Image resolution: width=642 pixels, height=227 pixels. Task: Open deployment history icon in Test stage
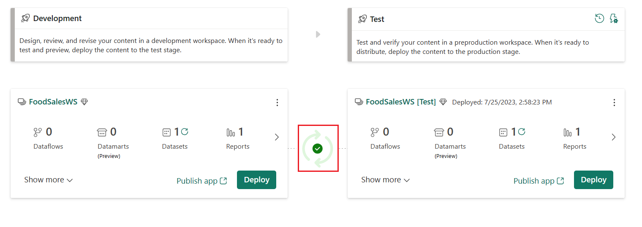[x=599, y=19]
